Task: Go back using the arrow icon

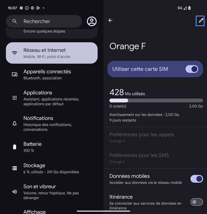Action: point(110,20)
